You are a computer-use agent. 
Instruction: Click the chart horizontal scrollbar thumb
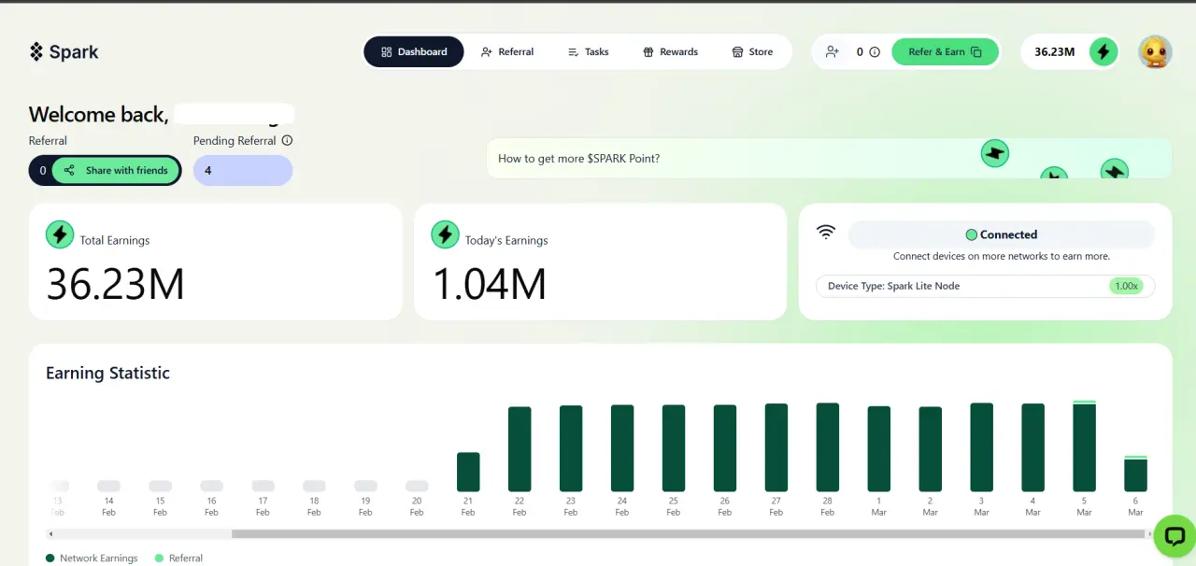688,534
